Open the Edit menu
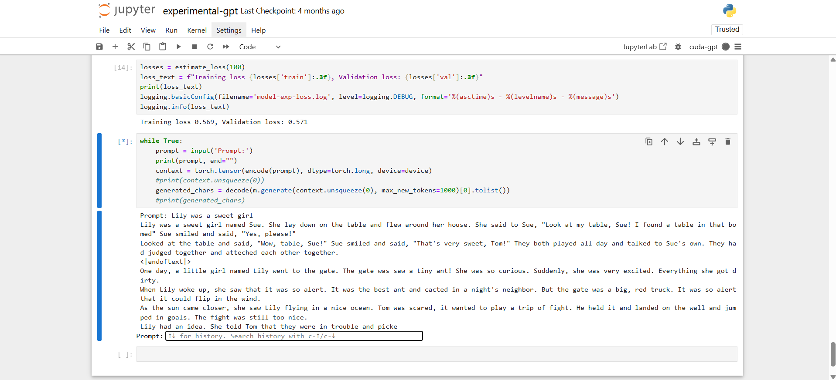The height and width of the screenshot is (380, 836). click(125, 30)
